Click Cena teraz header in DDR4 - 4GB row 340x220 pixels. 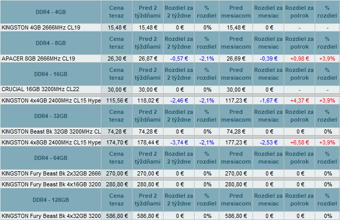tap(116, 12)
